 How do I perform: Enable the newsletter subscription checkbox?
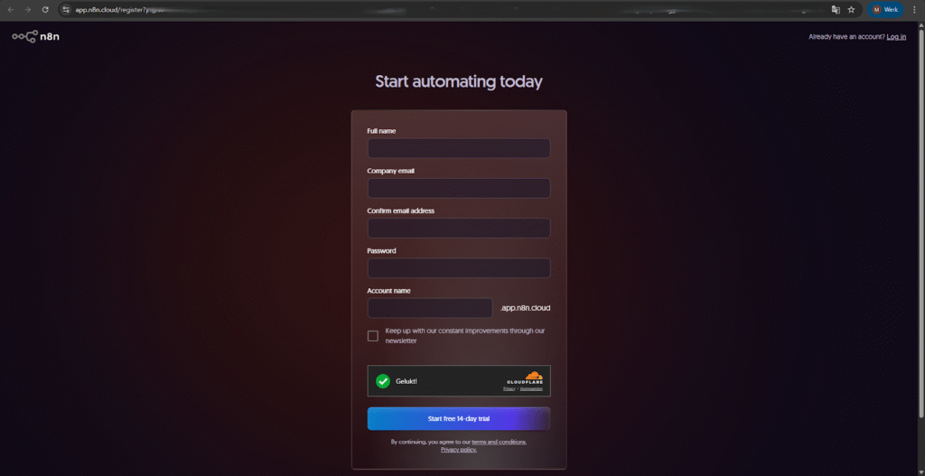pos(373,336)
